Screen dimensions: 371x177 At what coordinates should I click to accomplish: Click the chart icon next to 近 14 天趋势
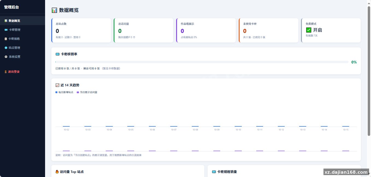pos(57,85)
